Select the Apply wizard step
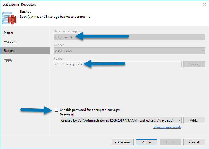 8,60
